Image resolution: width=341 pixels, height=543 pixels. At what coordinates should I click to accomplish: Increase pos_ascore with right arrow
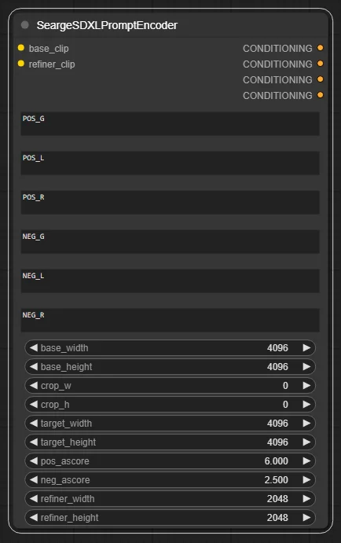coord(306,461)
